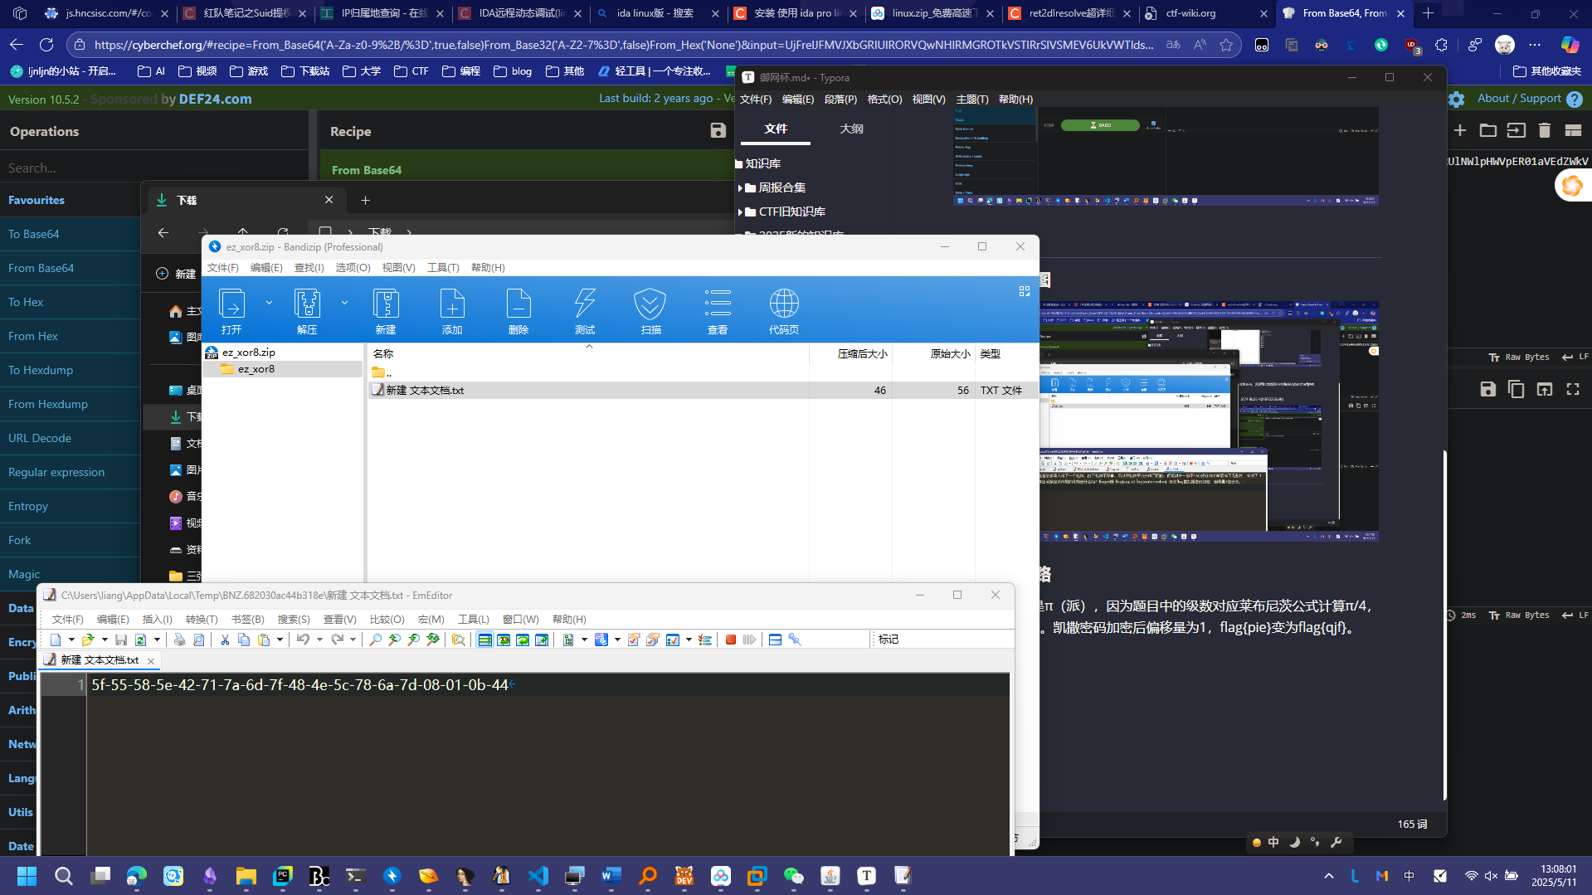Close the 新建 文本文档.txt tab in EmEditor

pos(151,661)
